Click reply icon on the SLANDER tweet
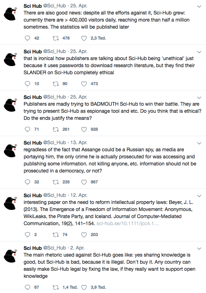This screenshot has height=293, width=206. click(28, 84)
